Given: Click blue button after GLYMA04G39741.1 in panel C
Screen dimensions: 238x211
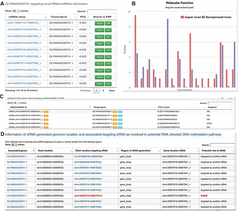Looking at the screenshot, I should 120,124.
